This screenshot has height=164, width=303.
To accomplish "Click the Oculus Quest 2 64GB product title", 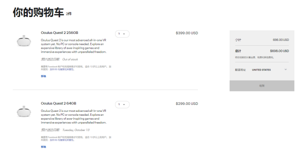I will pyautogui.click(x=59, y=104).
